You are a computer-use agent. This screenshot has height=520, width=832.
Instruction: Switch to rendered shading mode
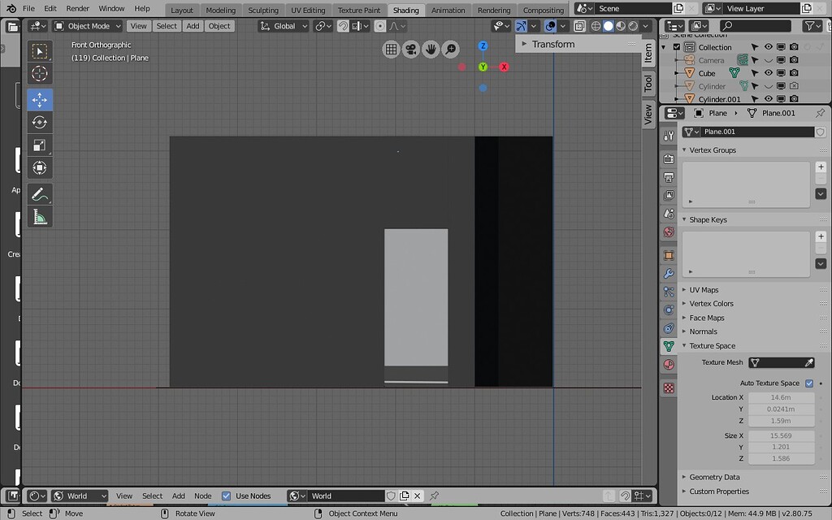coord(633,26)
